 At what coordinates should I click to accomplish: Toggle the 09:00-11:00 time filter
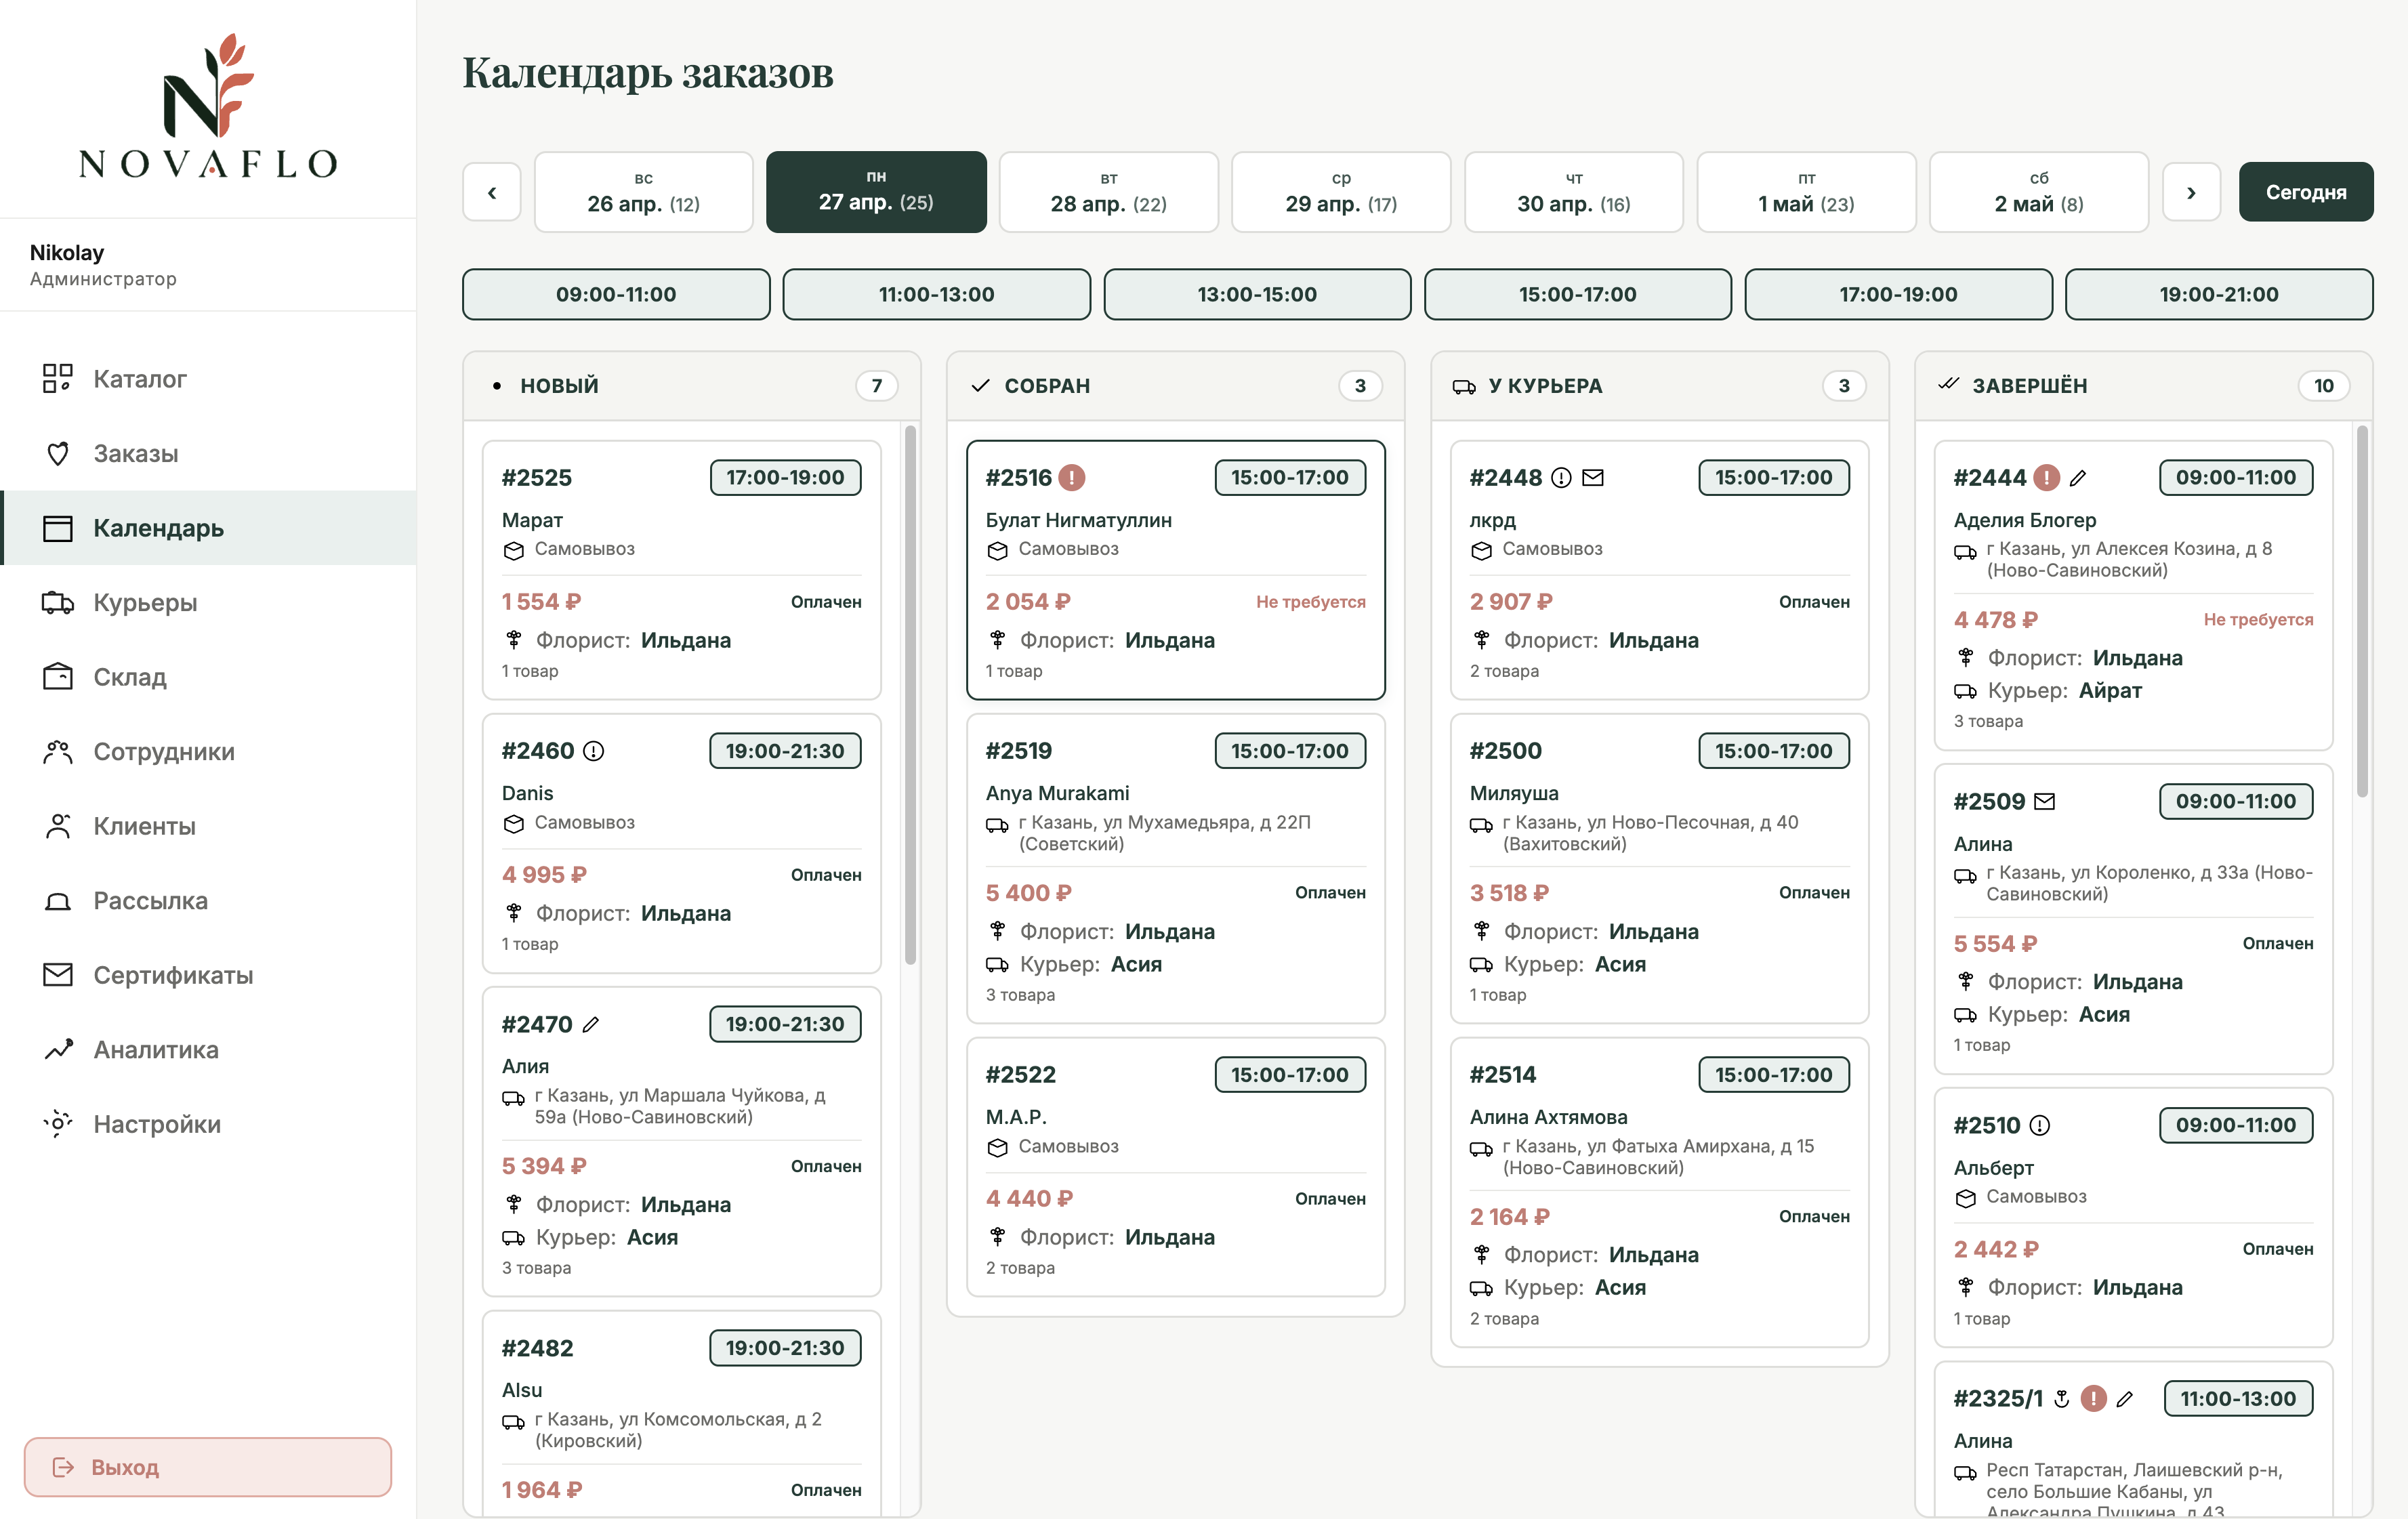[616, 294]
